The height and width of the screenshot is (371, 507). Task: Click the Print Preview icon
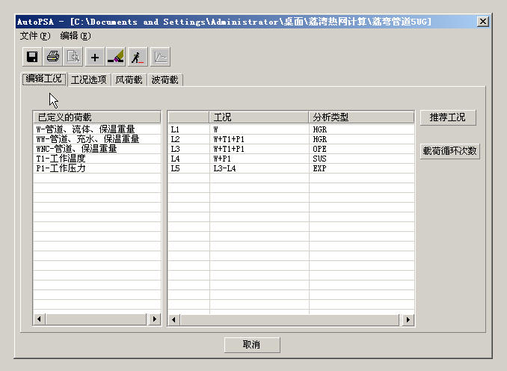73,57
